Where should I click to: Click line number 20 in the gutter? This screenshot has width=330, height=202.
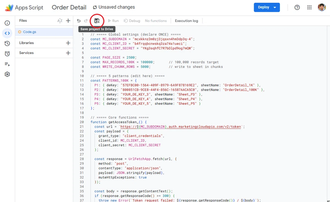82,122
